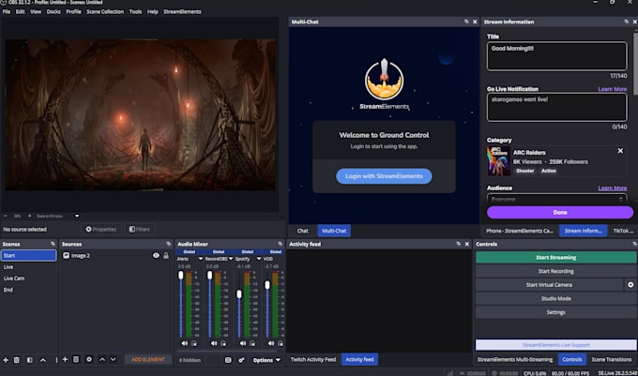Viewport: 638px width, 376px height.
Task: Mute the VOD audio channel speaker icon
Action: tap(271, 343)
